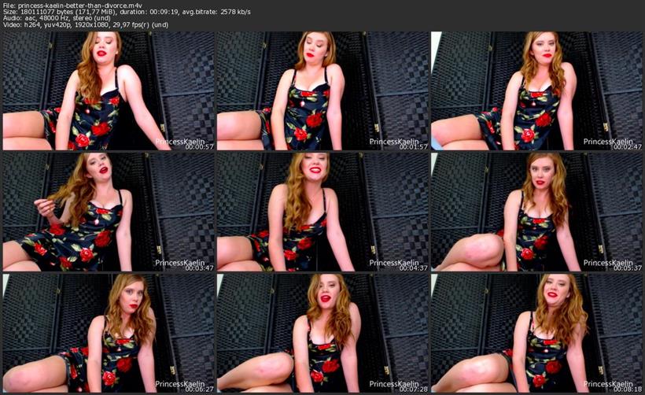Open the last frame marked 00:08:18
This screenshot has width=645, height=395.
536,332
